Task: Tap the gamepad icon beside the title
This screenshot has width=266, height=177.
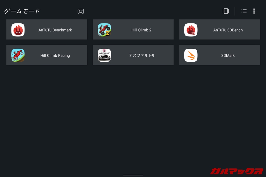Action: coord(81,11)
